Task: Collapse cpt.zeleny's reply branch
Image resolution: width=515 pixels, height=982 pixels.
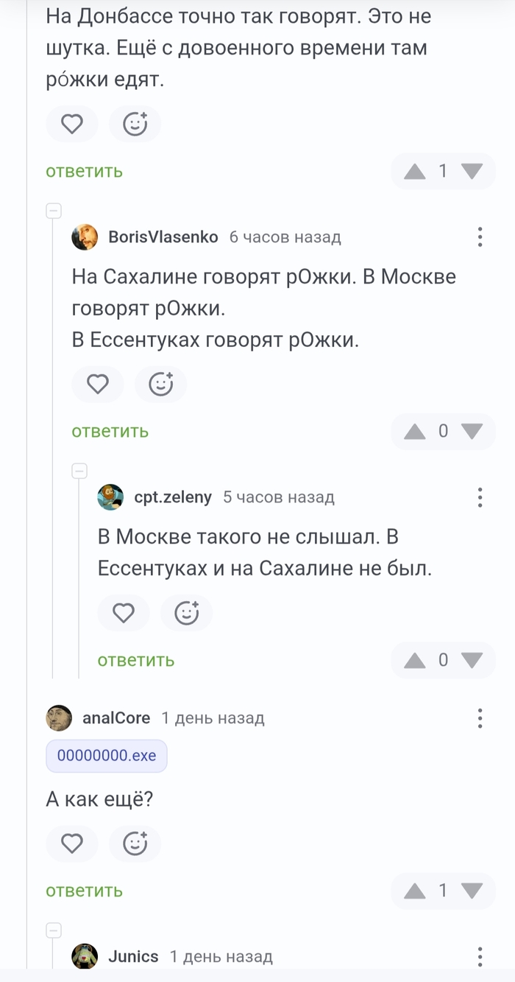Action: [x=79, y=471]
